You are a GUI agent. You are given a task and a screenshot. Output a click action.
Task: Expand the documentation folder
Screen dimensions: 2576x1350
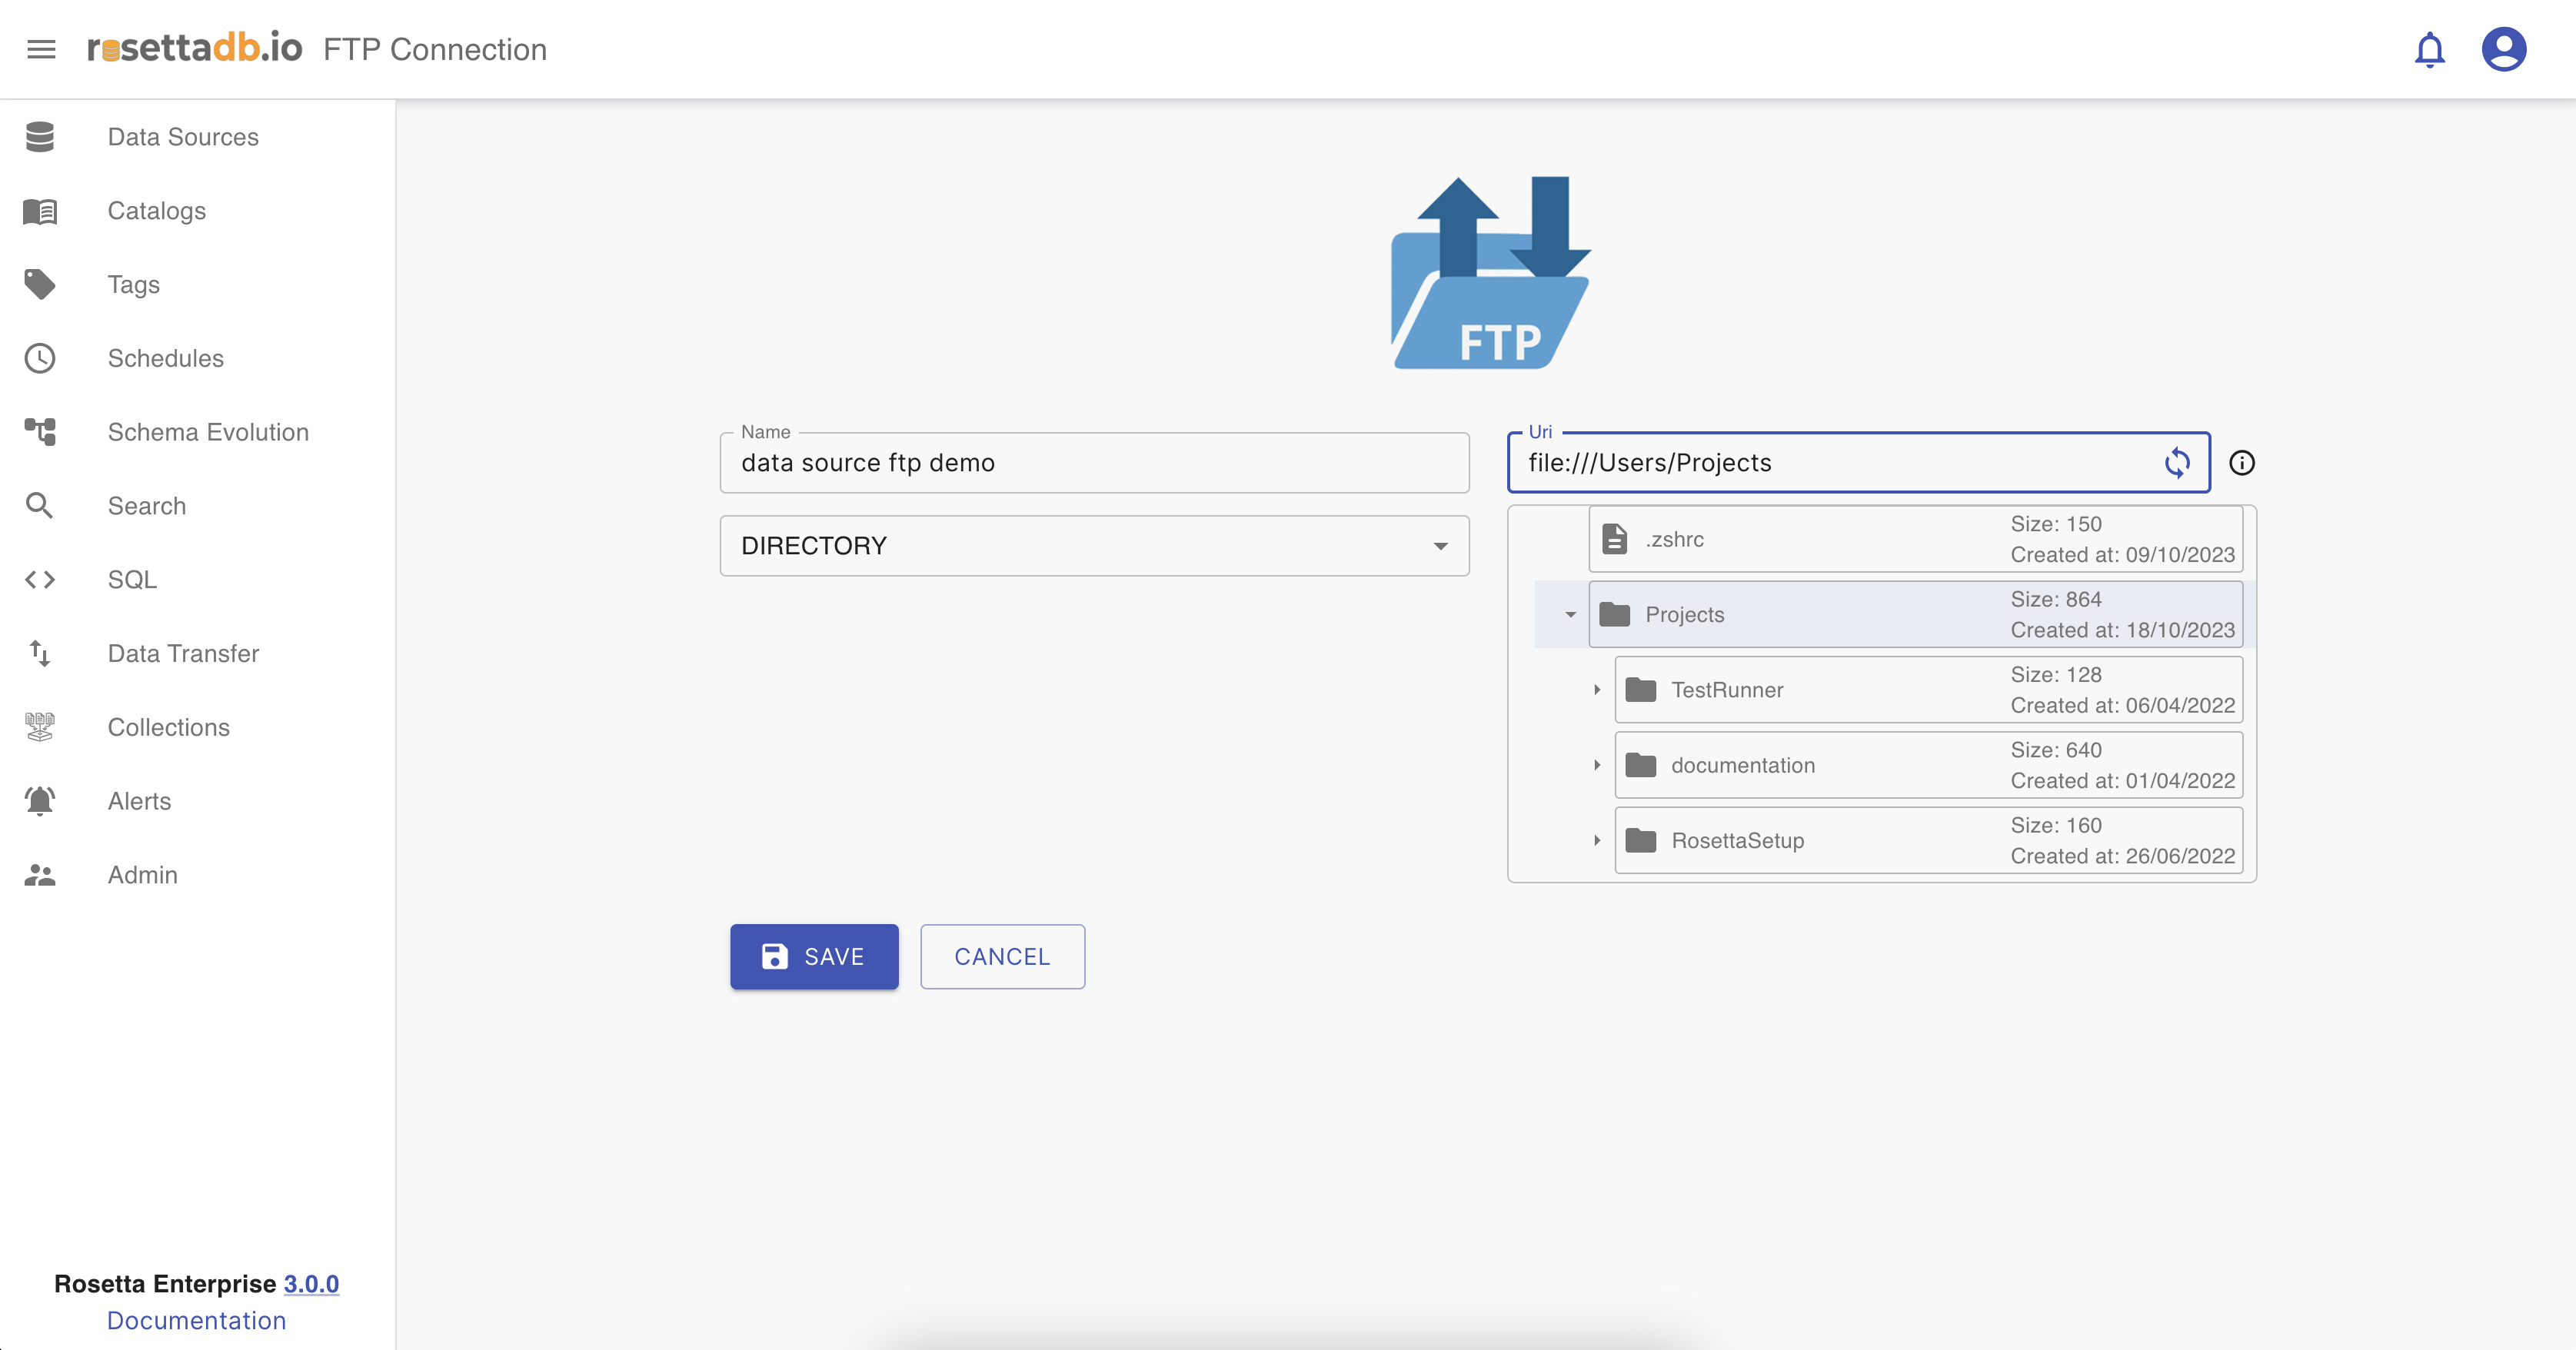click(1597, 765)
